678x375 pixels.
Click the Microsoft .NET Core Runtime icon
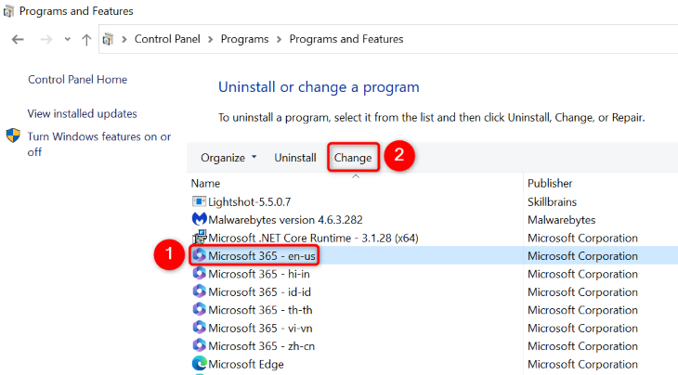coord(199,238)
